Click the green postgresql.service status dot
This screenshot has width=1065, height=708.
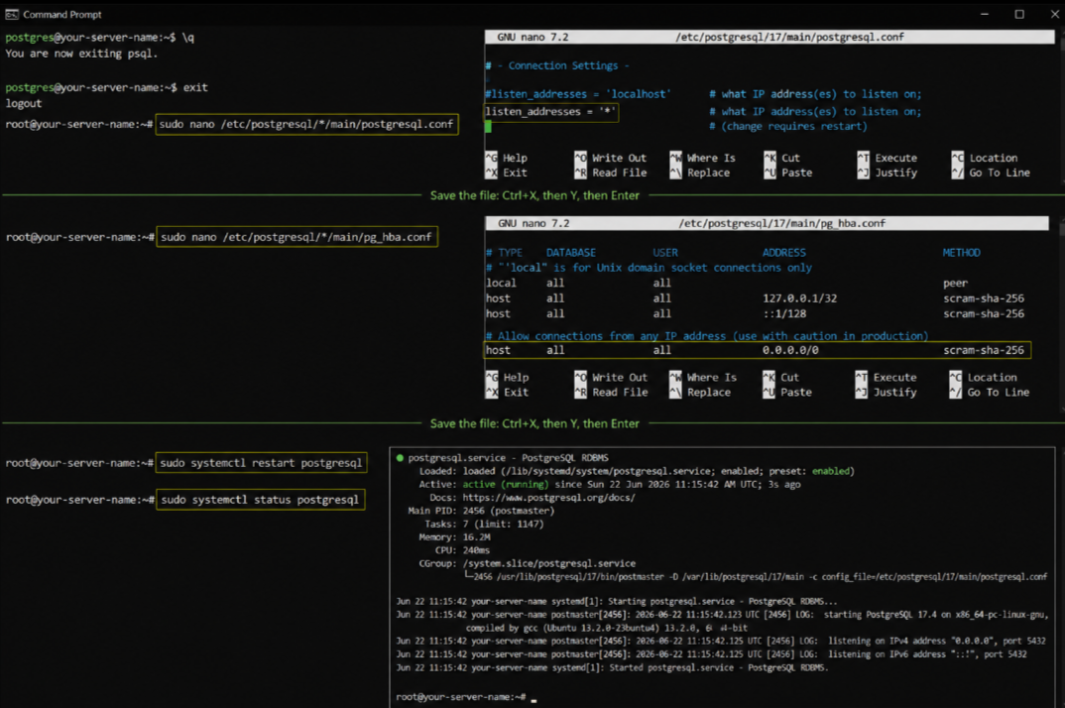[x=400, y=458]
